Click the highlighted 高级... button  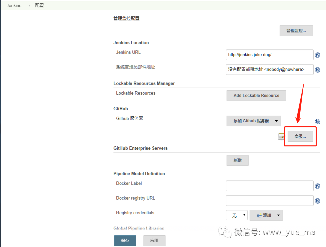point(300,136)
